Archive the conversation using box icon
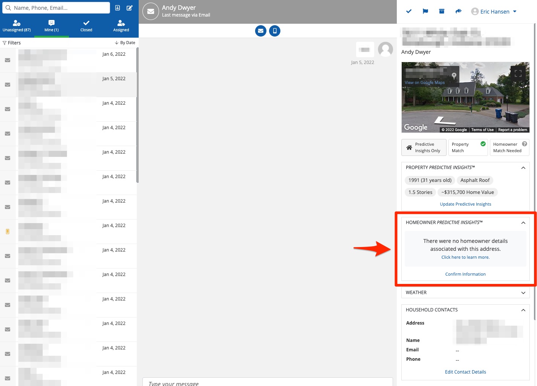Viewport: 537px width, 386px height. pyautogui.click(x=442, y=11)
